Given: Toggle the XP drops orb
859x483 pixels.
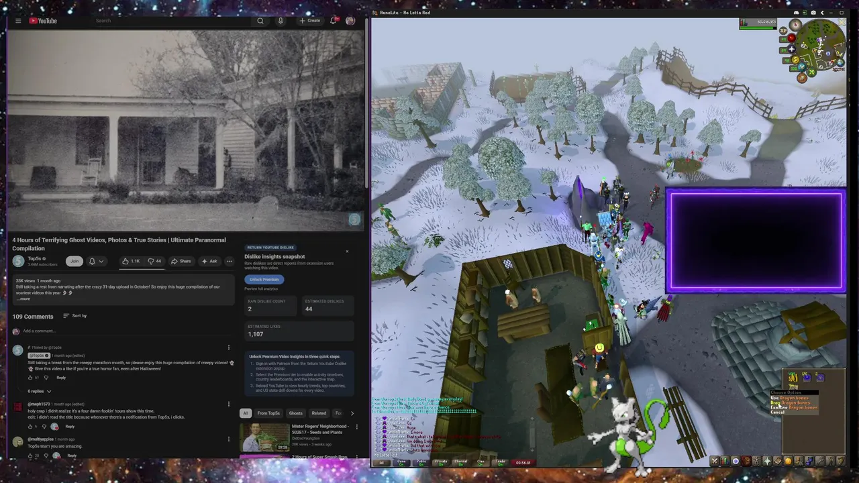Looking at the screenshot, I should pyautogui.click(x=783, y=30).
